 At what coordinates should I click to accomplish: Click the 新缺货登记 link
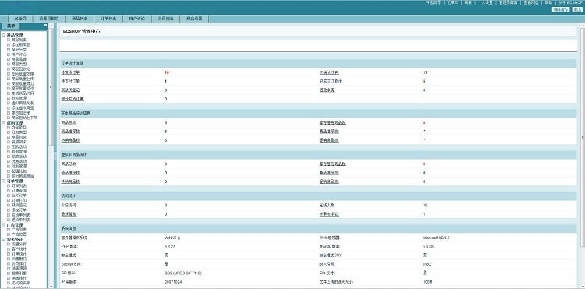point(70,90)
